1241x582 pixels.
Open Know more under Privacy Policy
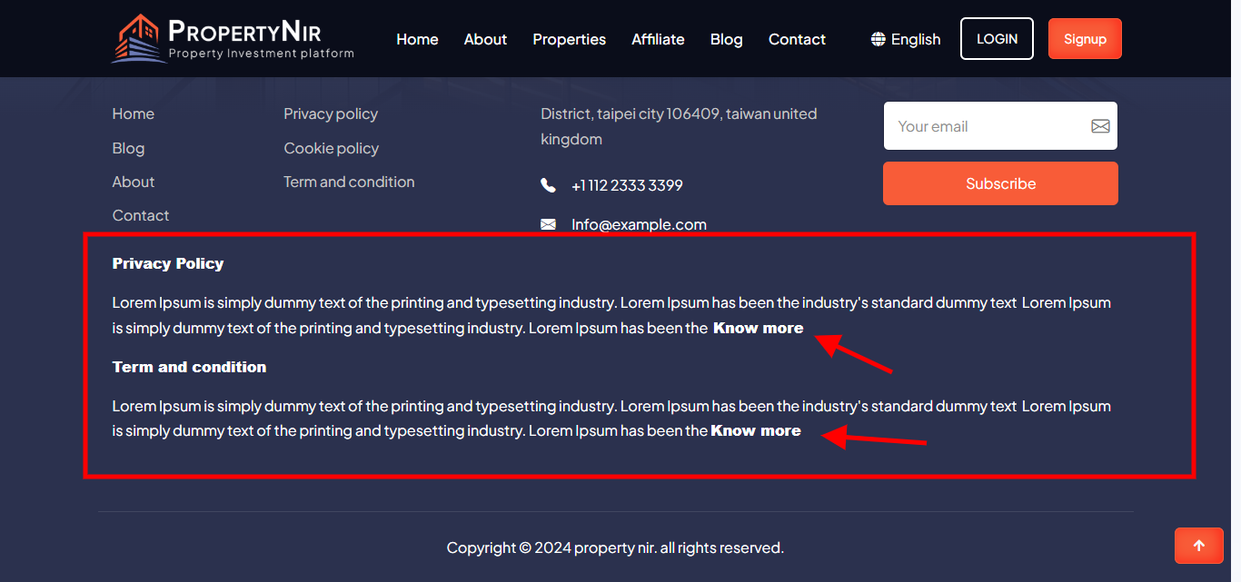pyautogui.click(x=758, y=328)
